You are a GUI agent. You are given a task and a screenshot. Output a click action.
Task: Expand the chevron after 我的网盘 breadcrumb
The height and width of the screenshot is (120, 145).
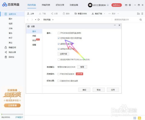[53, 20]
